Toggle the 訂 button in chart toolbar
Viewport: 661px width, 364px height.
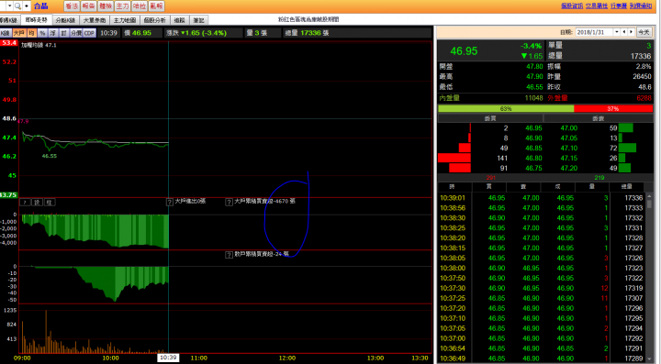63,33
